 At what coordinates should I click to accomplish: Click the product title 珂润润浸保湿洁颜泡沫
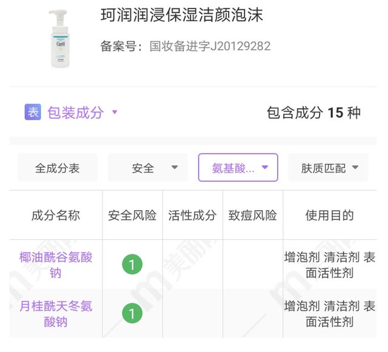pyautogui.click(x=182, y=15)
